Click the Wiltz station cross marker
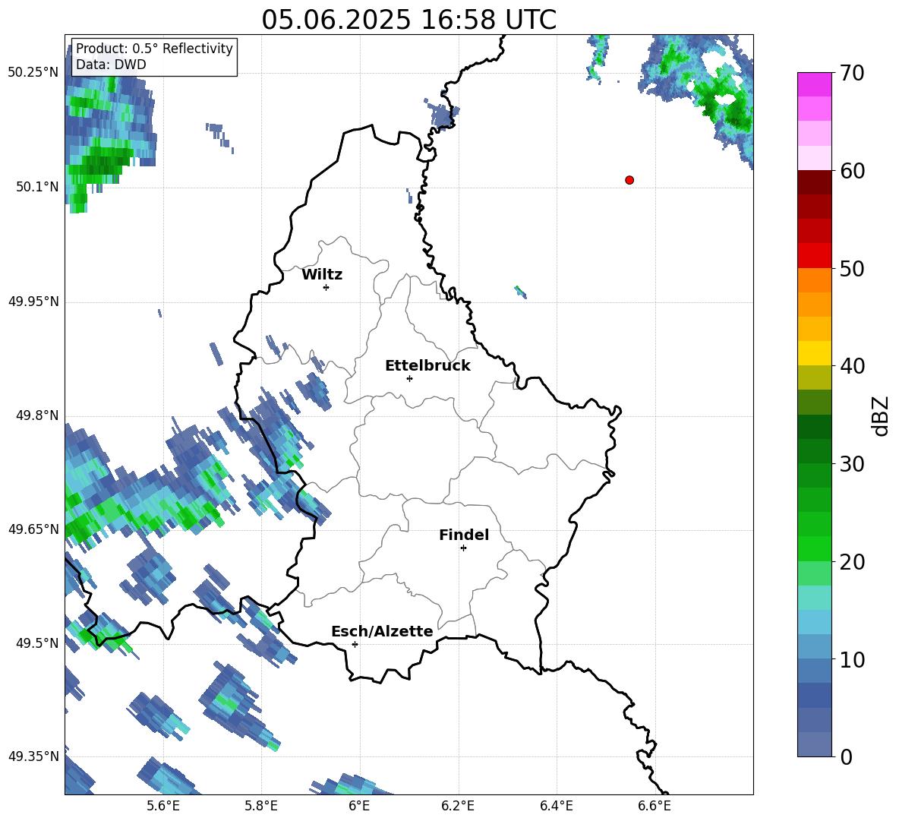 (x=326, y=287)
